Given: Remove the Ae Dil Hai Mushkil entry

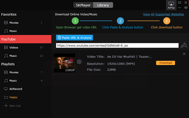Looking at the screenshot, I should [184, 54].
